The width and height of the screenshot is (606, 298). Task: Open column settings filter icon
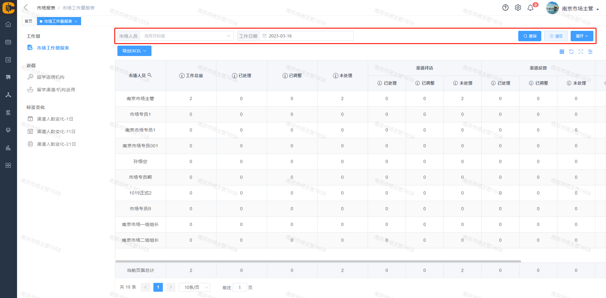point(590,52)
